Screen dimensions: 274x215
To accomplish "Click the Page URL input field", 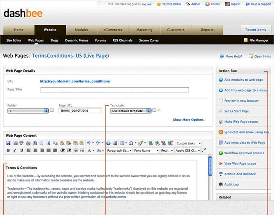I will (80, 111).
